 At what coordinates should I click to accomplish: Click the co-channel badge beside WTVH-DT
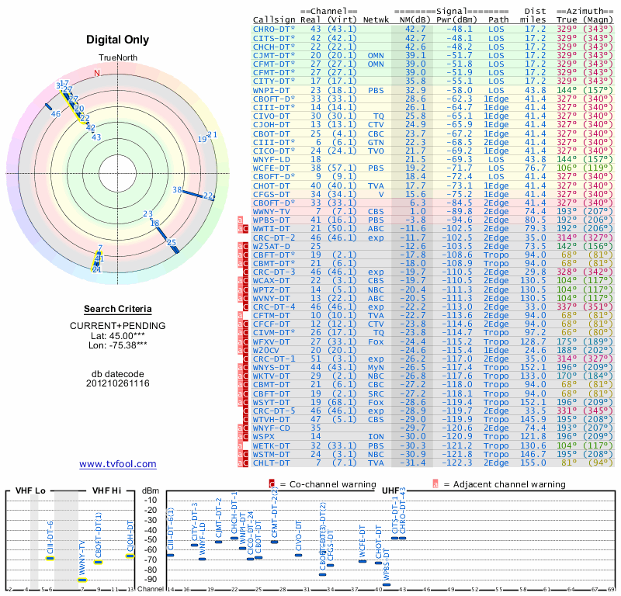245,419
